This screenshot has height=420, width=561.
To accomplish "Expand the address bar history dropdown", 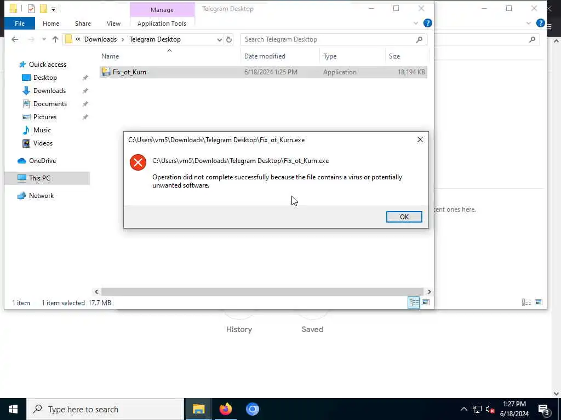I will click(219, 39).
